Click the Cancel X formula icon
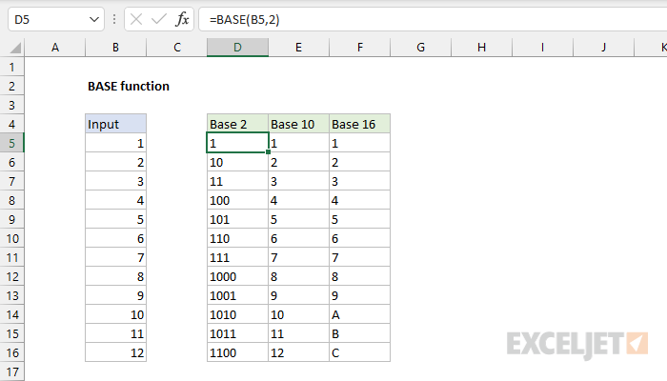Screen dimensions: 667x381 (136, 20)
